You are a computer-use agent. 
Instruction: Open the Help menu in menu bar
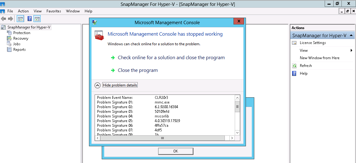point(88,11)
